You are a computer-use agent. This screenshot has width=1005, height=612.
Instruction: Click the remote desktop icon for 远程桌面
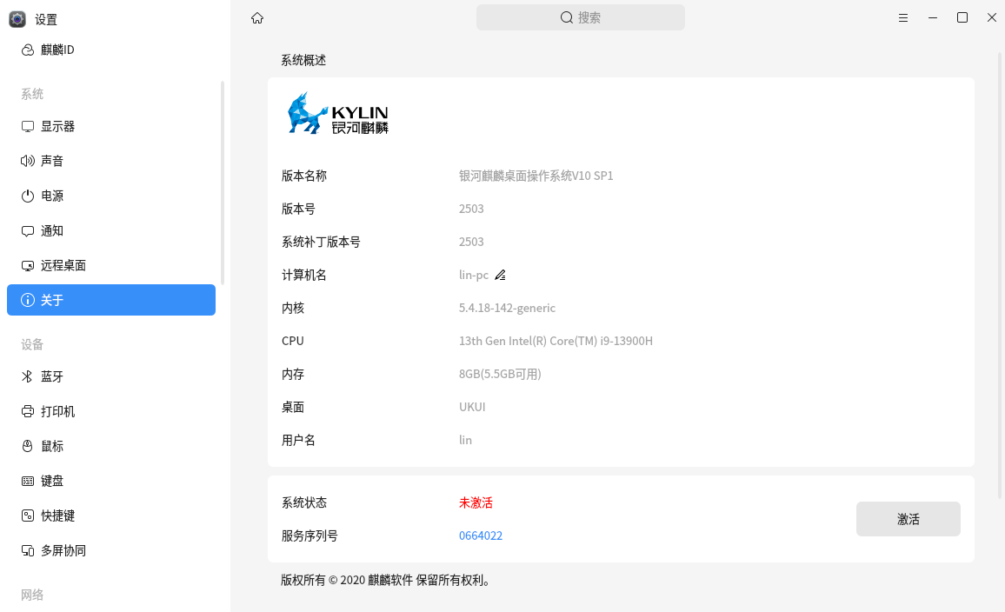pyautogui.click(x=28, y=266)
